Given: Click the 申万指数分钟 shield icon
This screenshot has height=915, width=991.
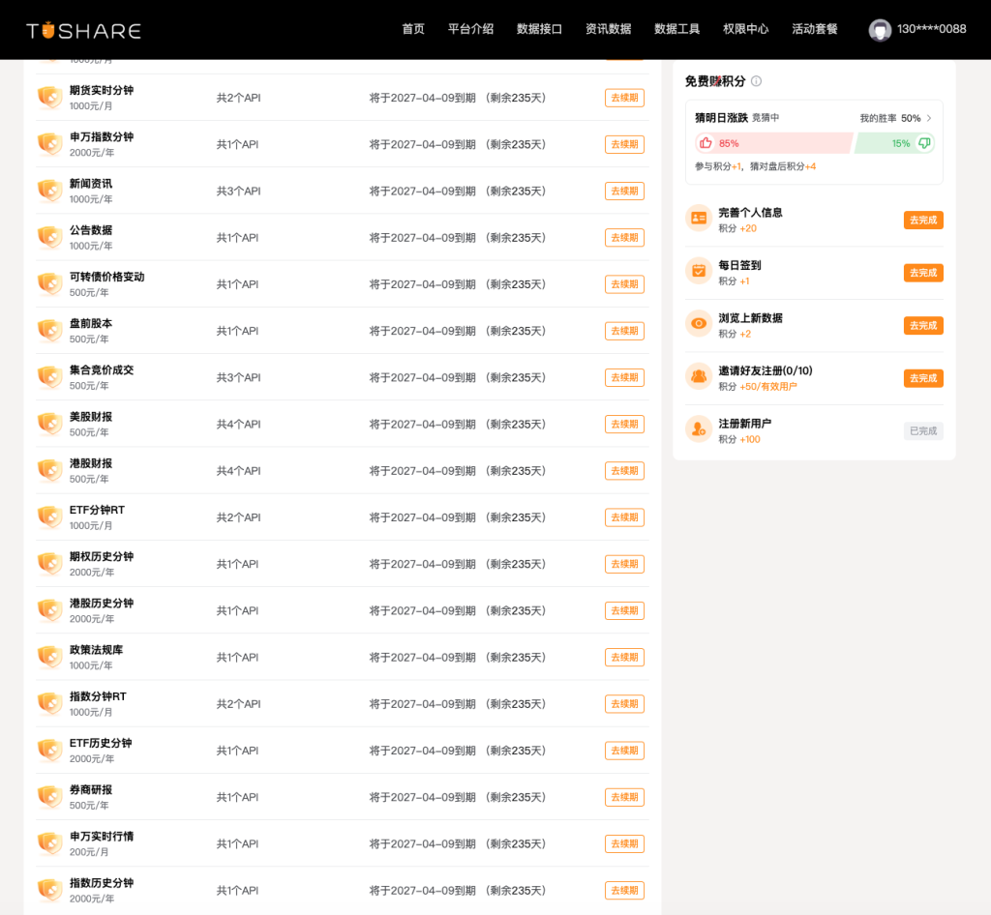Looking at the screenshot, I should pyautogui.click(x=49, y=144).
